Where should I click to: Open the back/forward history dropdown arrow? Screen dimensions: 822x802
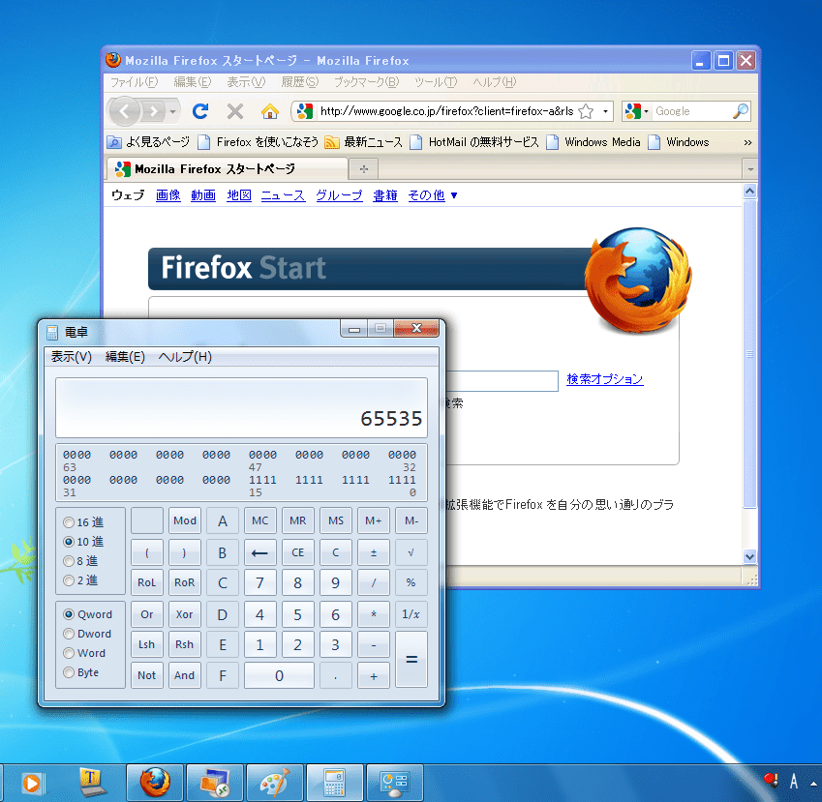(172, 111)
